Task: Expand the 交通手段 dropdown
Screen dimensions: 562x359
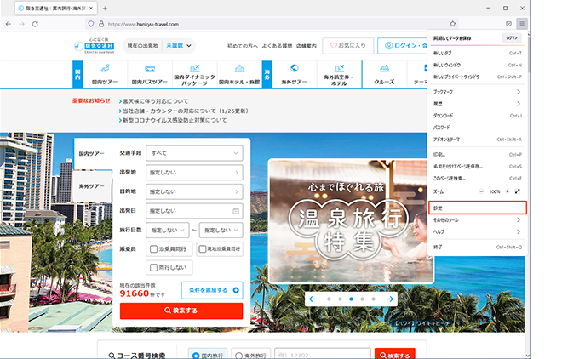Action: point(194,154)
